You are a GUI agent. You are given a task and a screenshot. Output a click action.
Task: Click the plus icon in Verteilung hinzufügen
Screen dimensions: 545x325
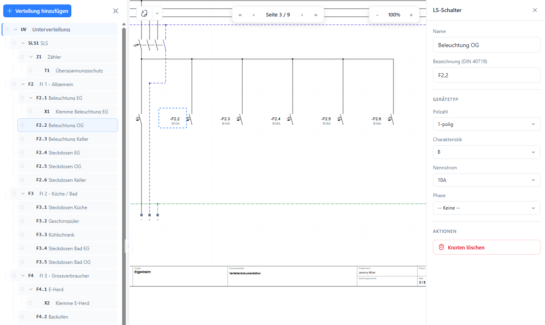[9, 11]
